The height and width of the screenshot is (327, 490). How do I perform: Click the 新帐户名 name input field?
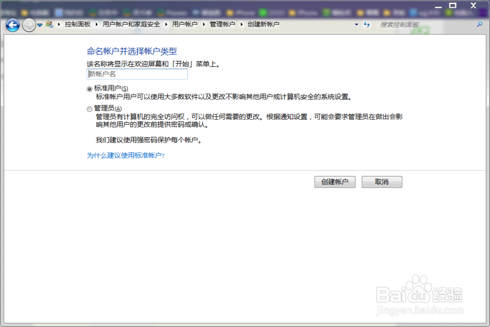pyautogui.click(x=137, y=74)
